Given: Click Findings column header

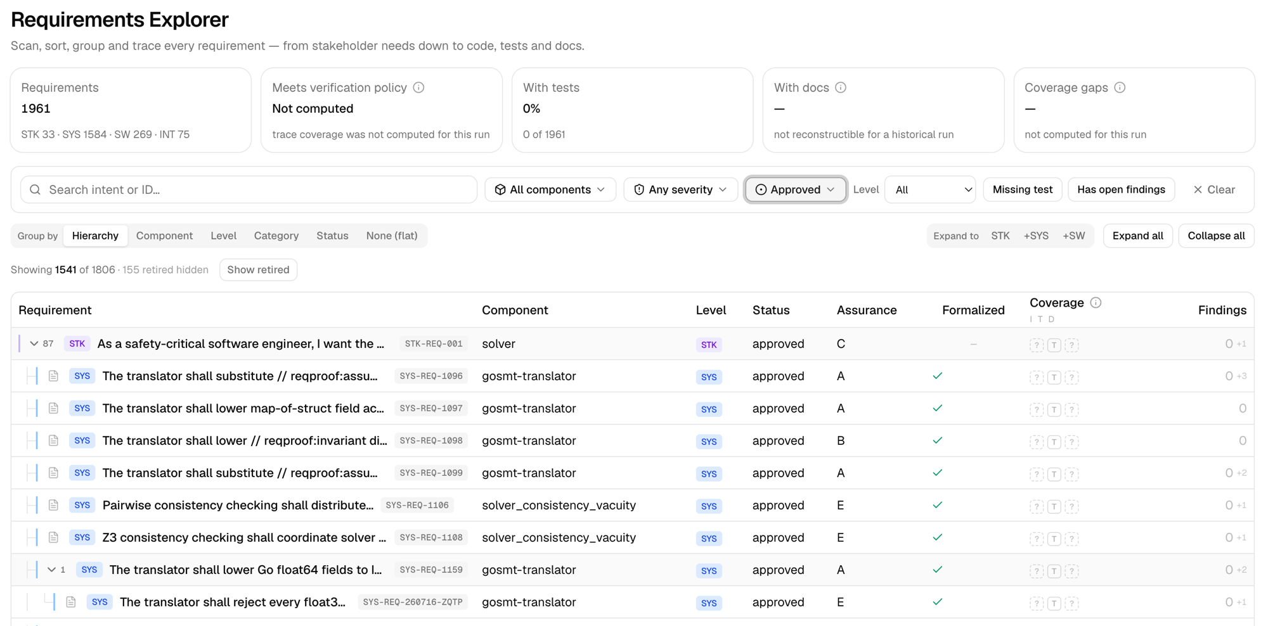Looking at the screenshot, I should [x=1222, y=310].
